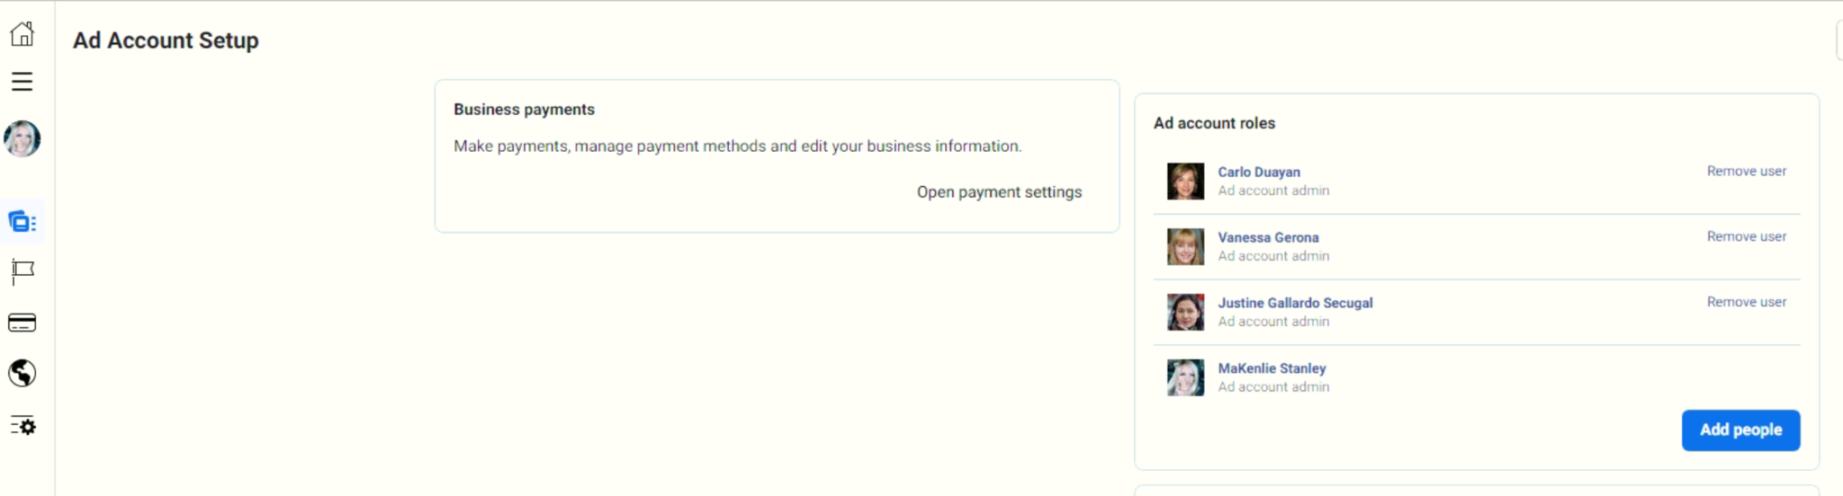The image size is (1843, 496).
Task: Open Vanessa Gerona's name link
Action: [1268, 237]
